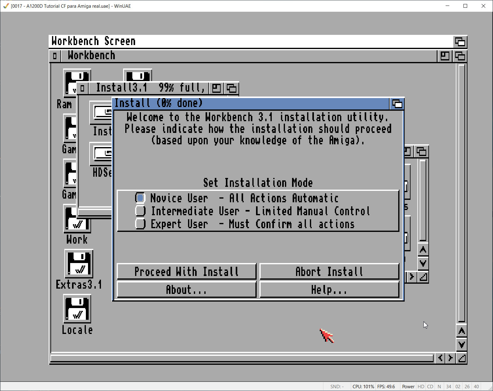Click the hidden window's scroll right arrow
Screen dimensions: 493x391
coord(411,277)
